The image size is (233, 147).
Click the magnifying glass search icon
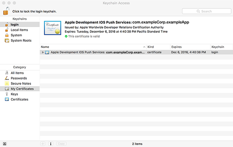coord(198,11)
